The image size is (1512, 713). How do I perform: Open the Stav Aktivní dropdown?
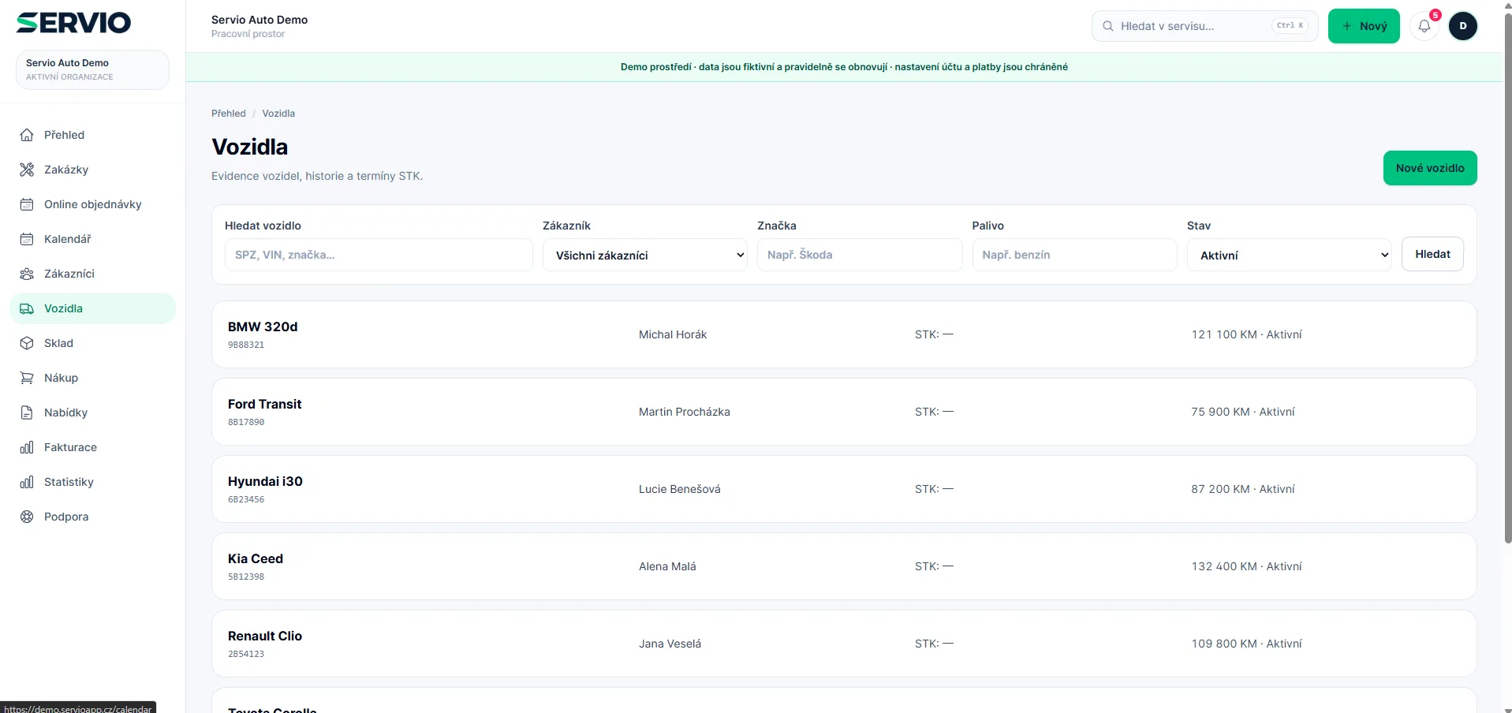[x=1289, y=255]
